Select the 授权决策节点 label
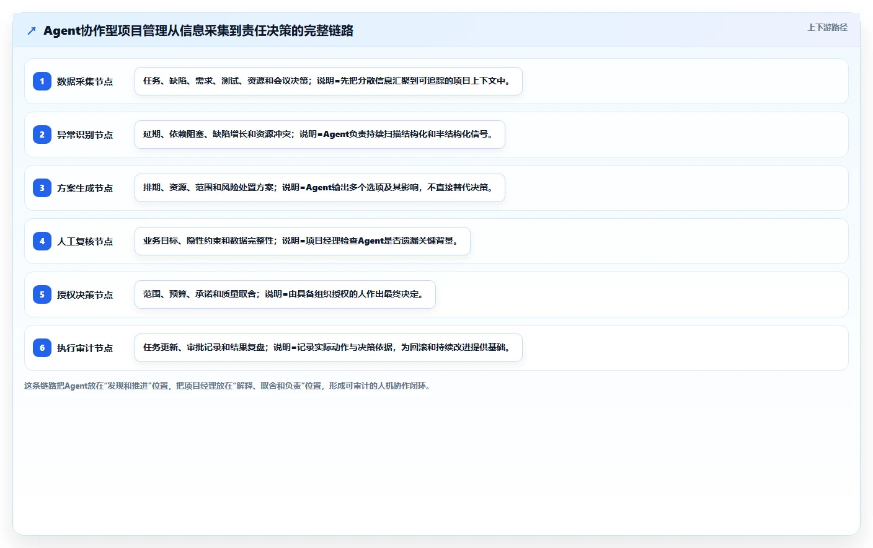This screenshot has height=548, width=873. tap(85, 294)
